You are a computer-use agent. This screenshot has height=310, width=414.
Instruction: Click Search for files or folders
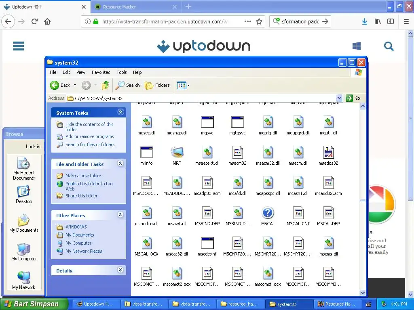pyautogui.click(x=90, y=145)
